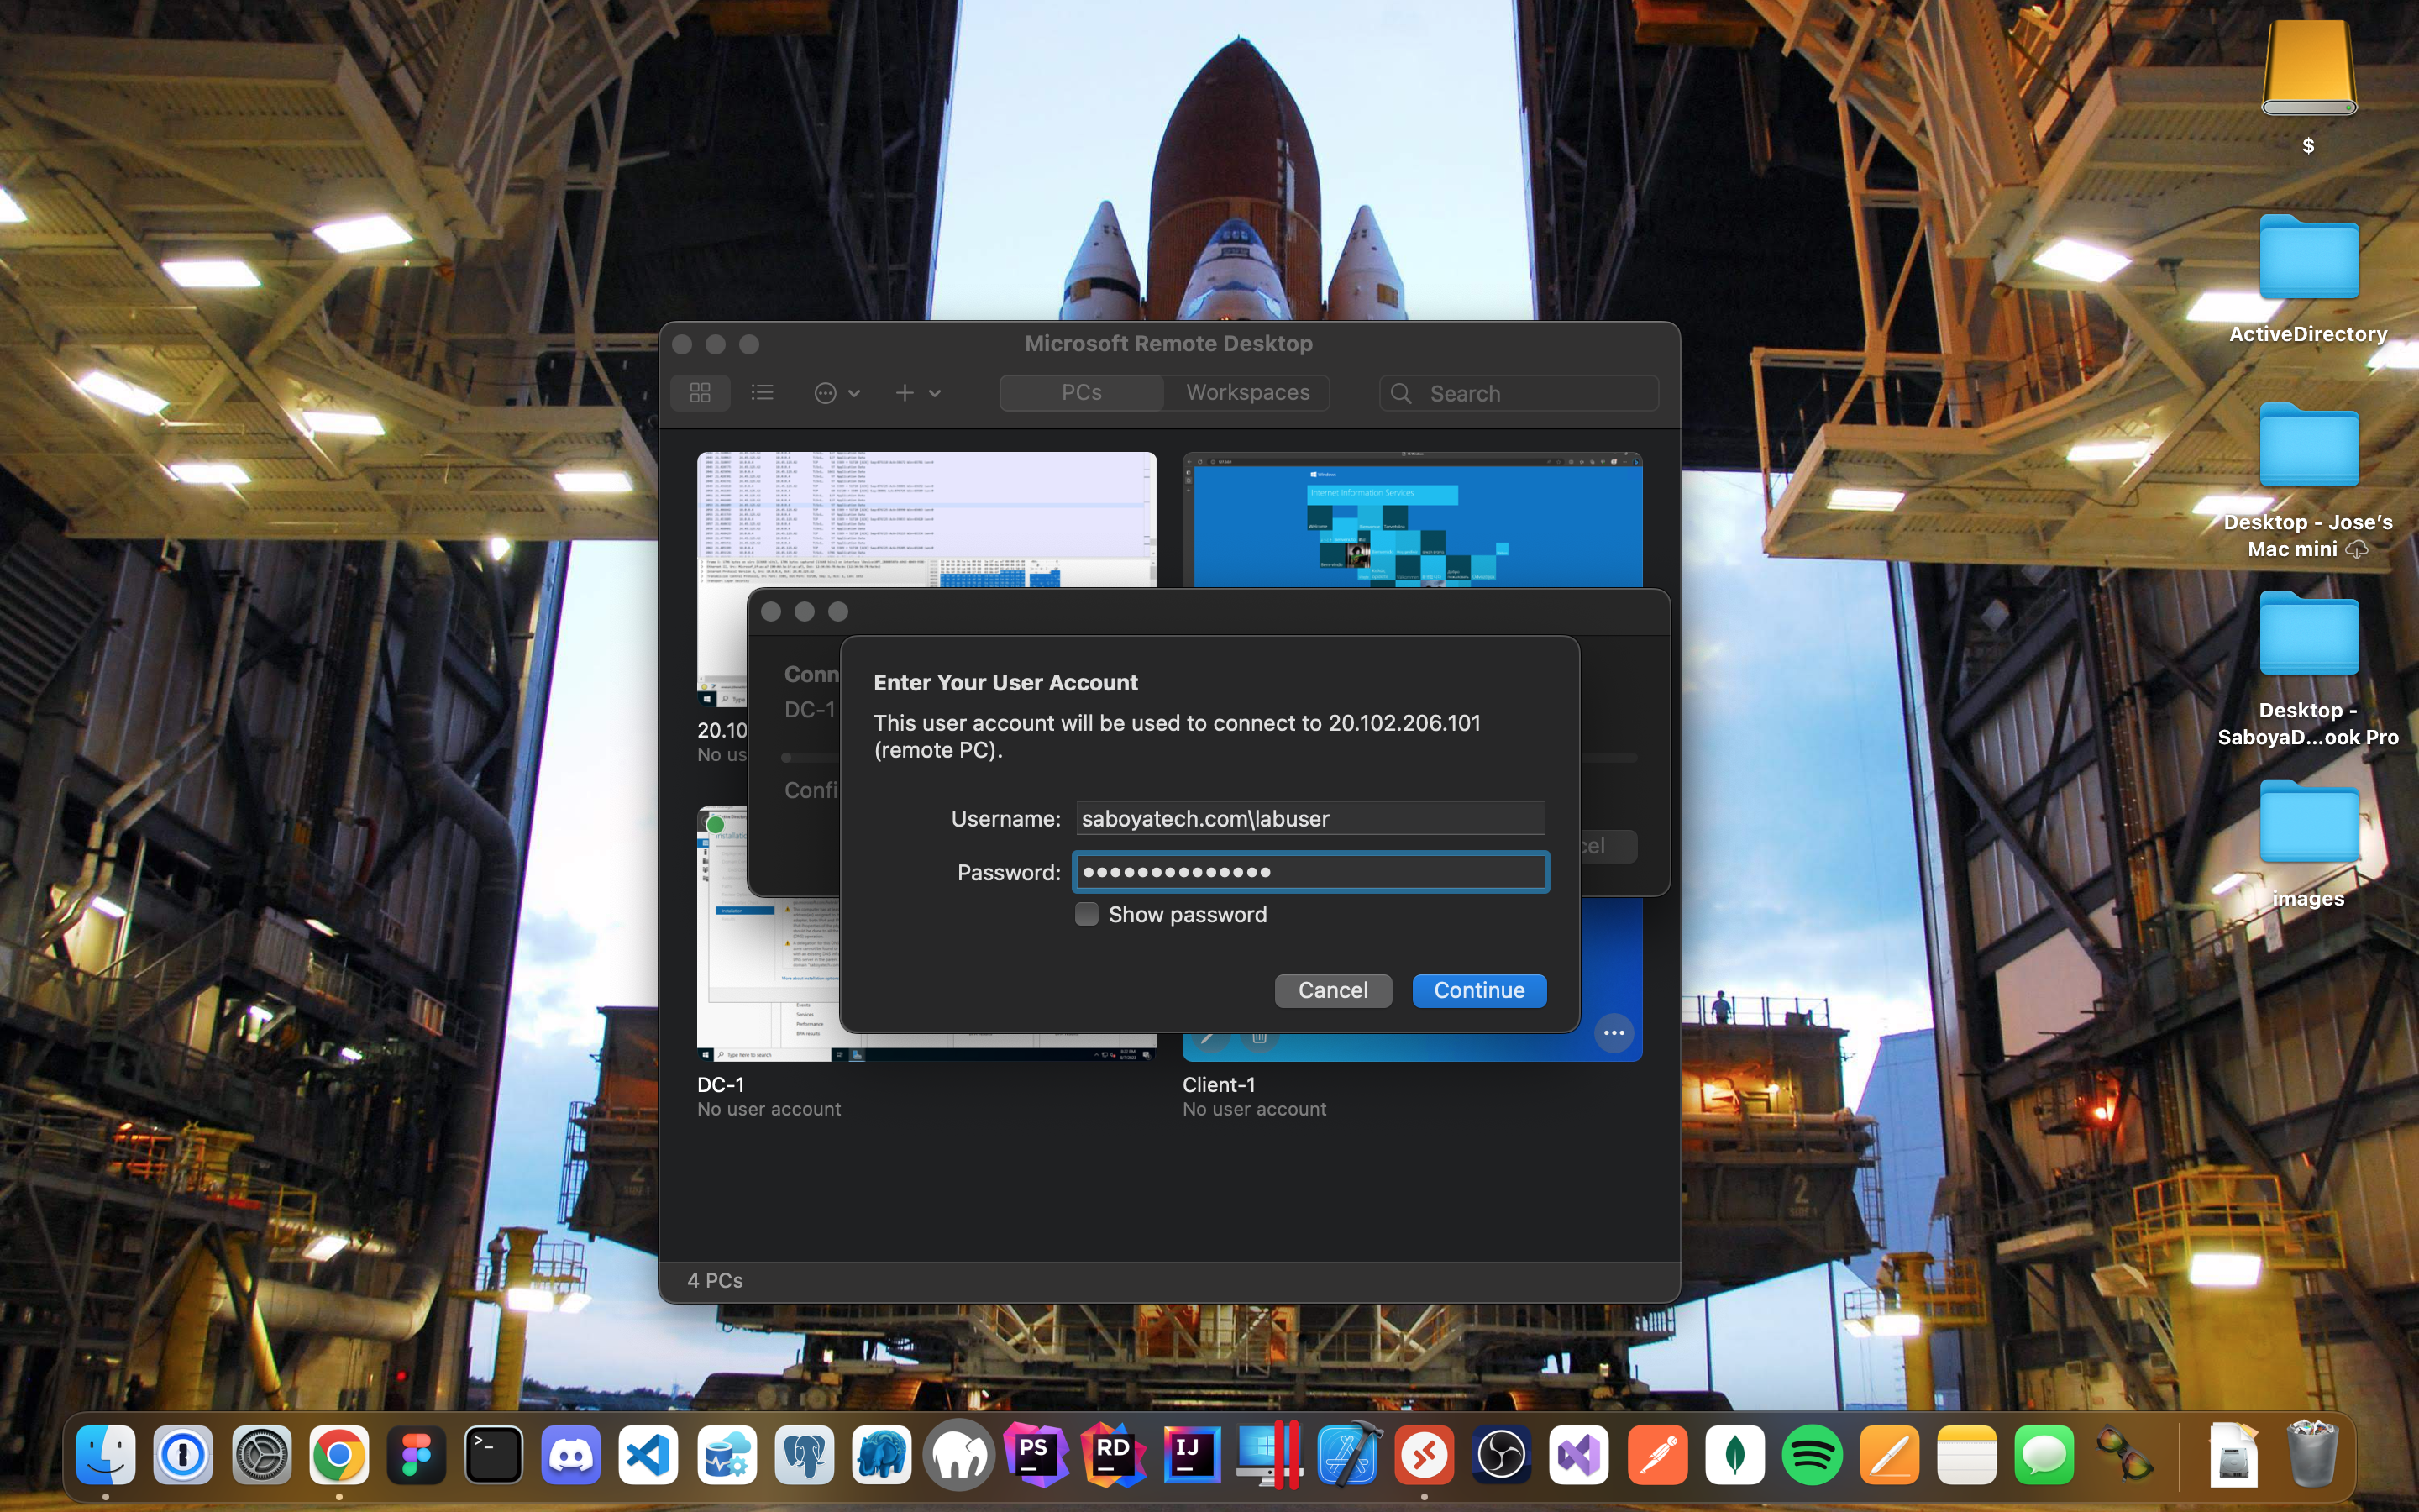Image resolution: width=2419 pixels, height=1512 pixels.
Task: Open Discord from the dock
Action: (x=571, y=1455)
